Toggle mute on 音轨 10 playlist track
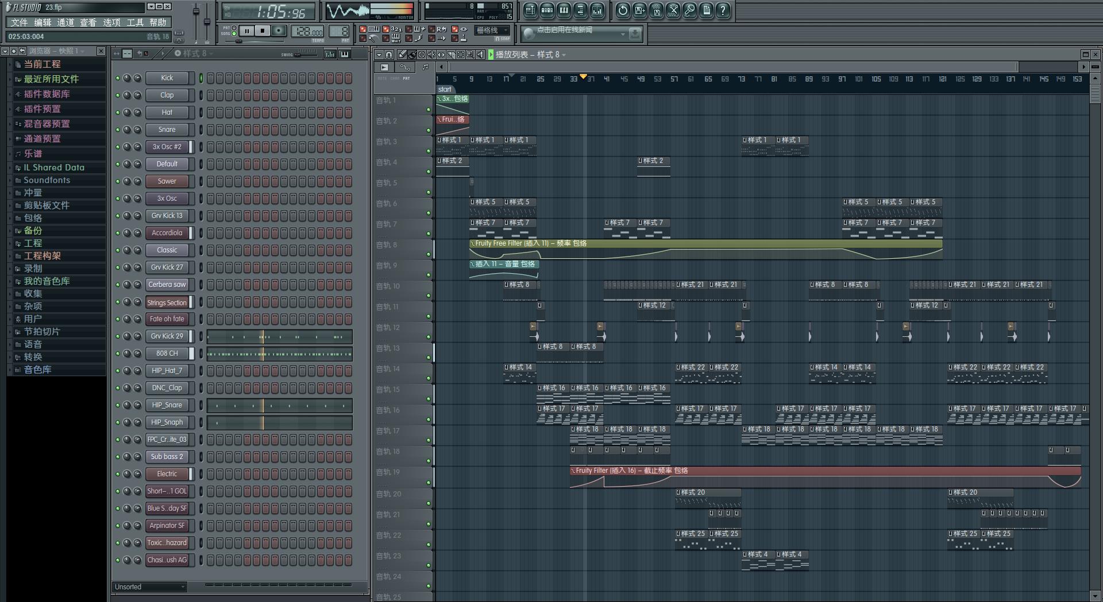The height and width of the screenshot is (602, 1103). coord(429,296)
